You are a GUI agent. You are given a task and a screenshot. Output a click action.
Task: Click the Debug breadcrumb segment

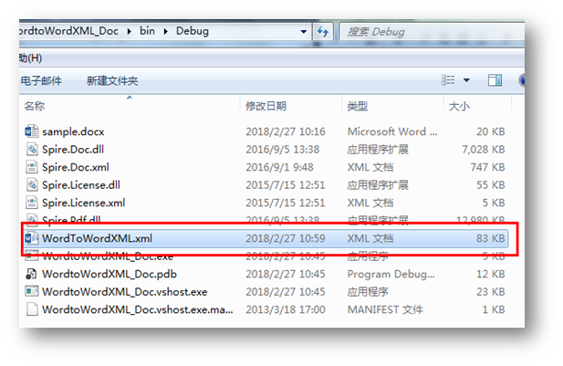click(x=193, y=31)
